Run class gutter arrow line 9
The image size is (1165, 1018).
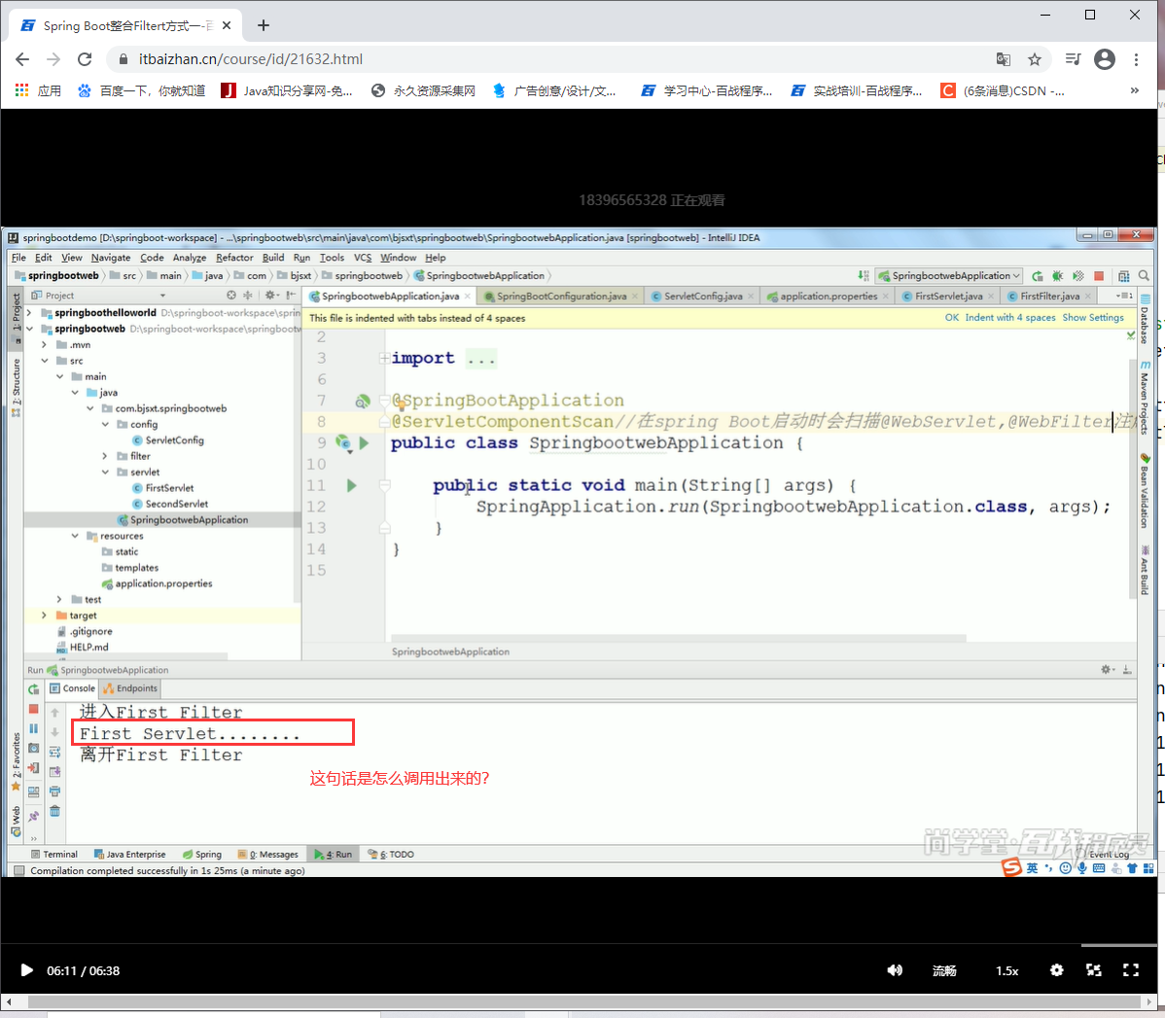(x=364, y=442)
